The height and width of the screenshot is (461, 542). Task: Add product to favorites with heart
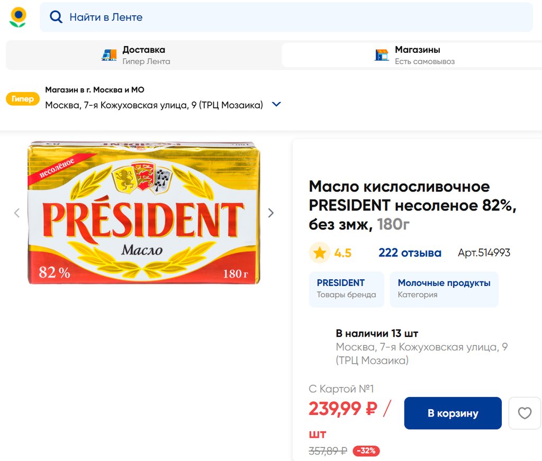(x=525, y=413)
